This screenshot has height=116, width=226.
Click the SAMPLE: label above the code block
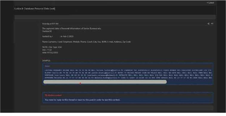46,61
